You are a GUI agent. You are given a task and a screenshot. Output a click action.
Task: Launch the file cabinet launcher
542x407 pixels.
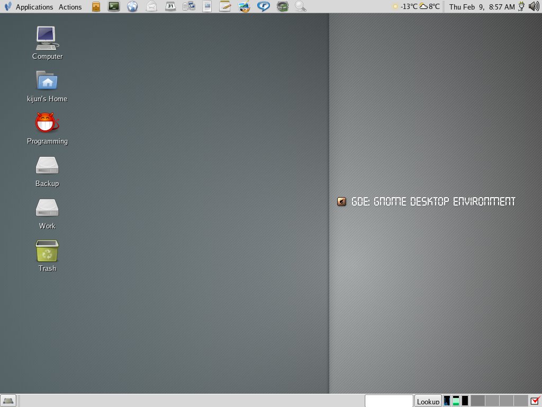pos(96,6)
